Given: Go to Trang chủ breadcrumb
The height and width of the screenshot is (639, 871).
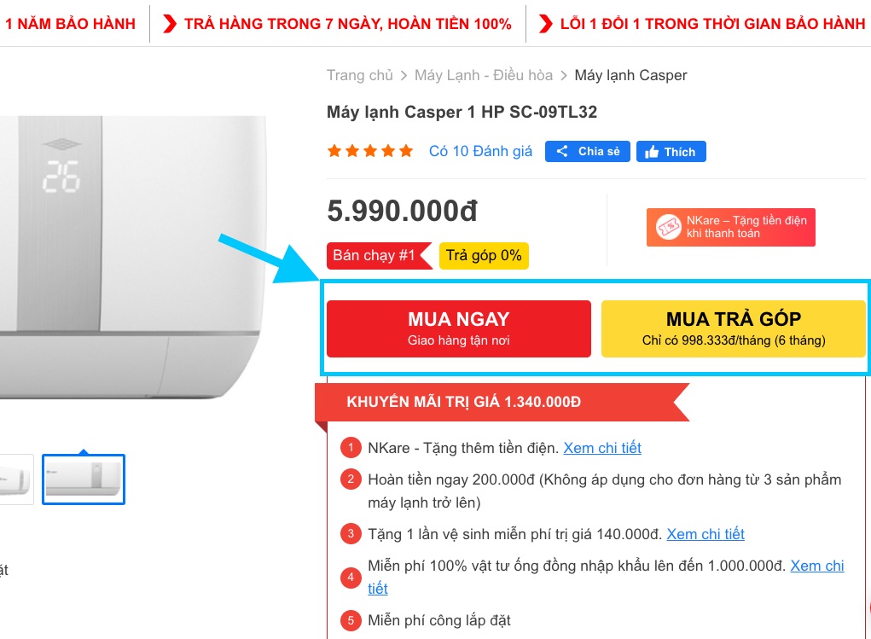Looking at the screenshot, I should click(x=359, y=75).
